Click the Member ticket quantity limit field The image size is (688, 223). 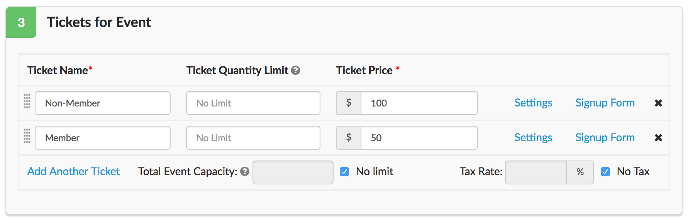coord(253,138)
